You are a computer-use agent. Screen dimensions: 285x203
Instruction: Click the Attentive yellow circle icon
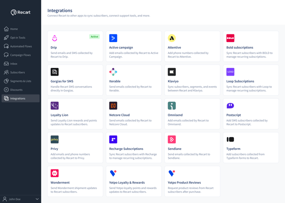pos(172,38)
